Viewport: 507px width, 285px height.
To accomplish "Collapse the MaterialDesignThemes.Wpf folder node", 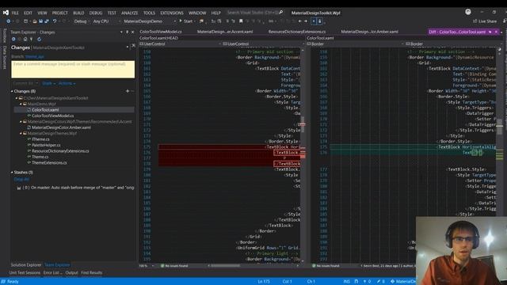I will click(x=21, y=134).
